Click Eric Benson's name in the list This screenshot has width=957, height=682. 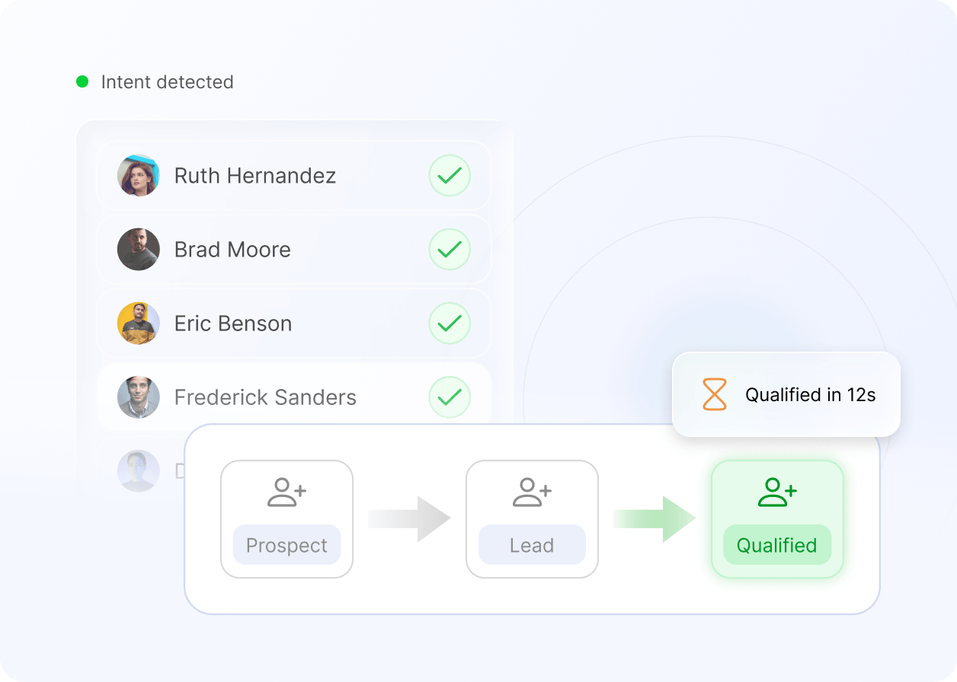(x=233, y=323)
